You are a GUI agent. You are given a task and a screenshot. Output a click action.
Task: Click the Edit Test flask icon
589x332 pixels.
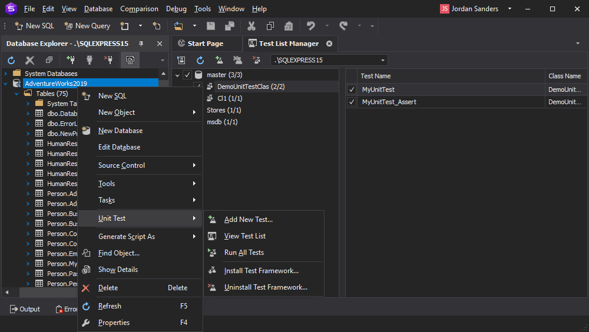click(237, 60)
